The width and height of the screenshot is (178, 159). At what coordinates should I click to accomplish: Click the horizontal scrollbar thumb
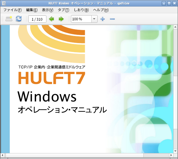75,155
